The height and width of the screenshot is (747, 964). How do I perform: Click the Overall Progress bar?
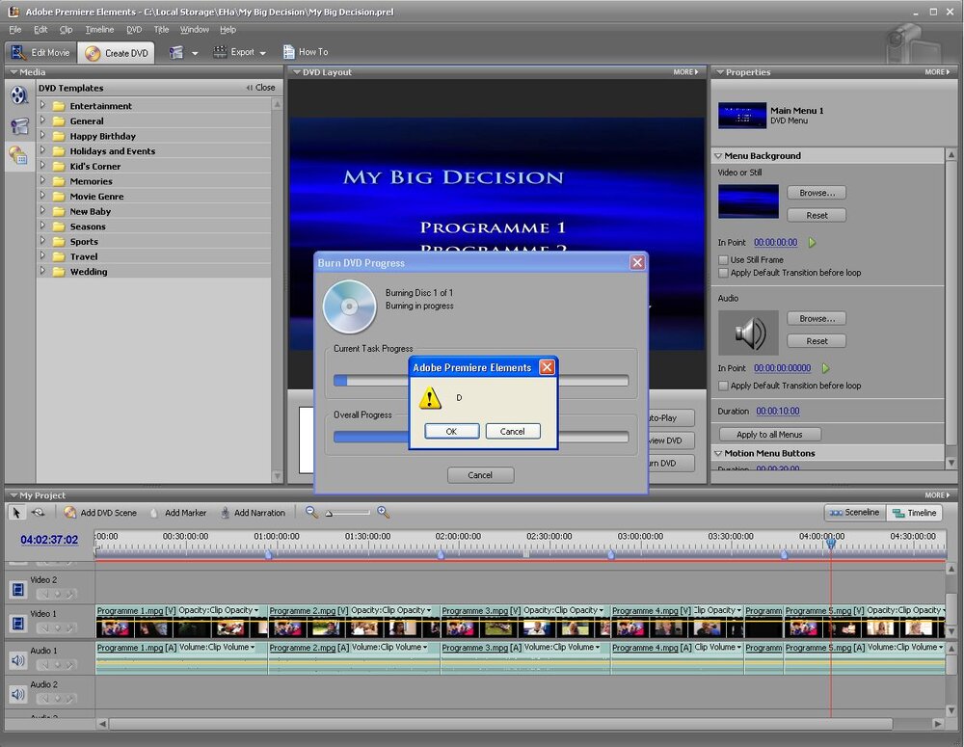click(481, 437)
